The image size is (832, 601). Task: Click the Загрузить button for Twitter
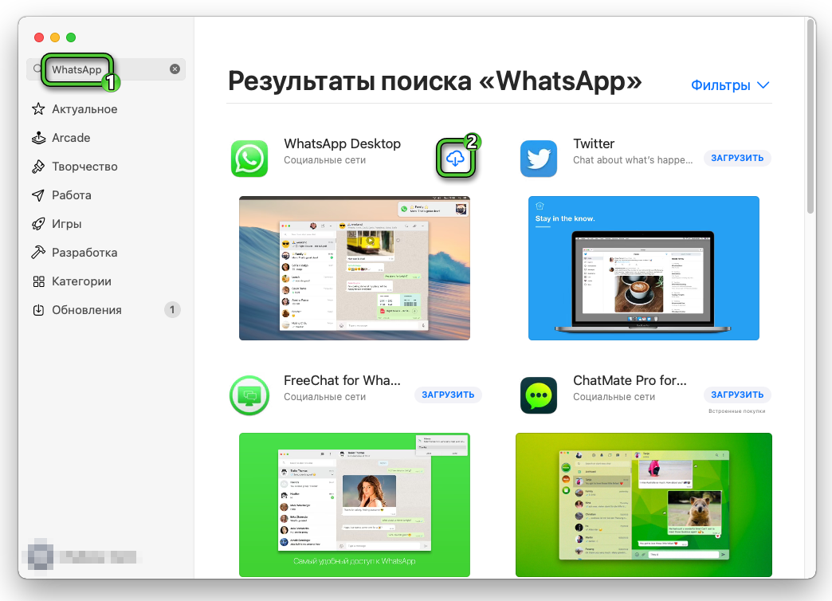(737, 158)
